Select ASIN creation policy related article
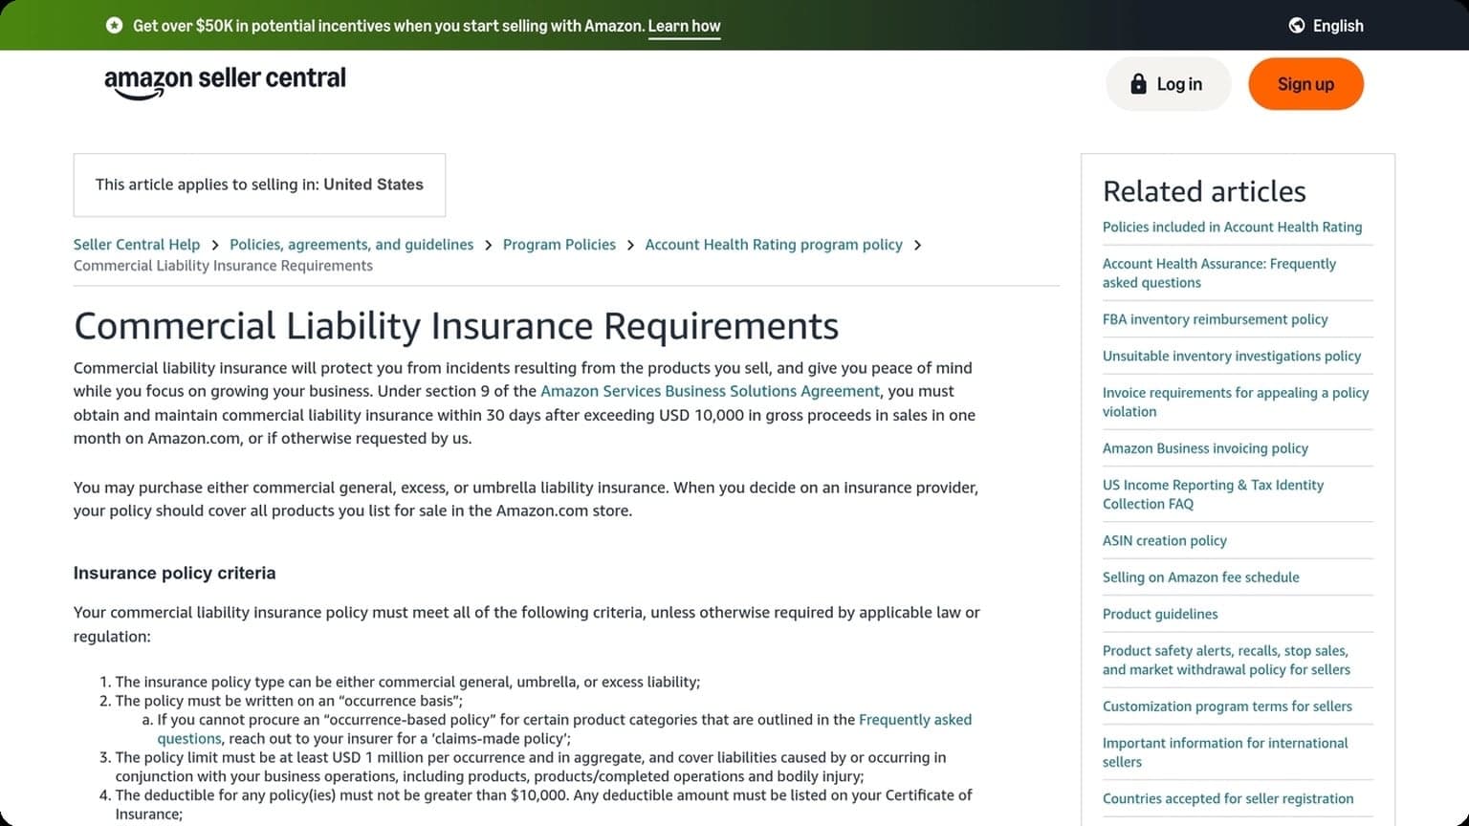 coord(1164,540)
